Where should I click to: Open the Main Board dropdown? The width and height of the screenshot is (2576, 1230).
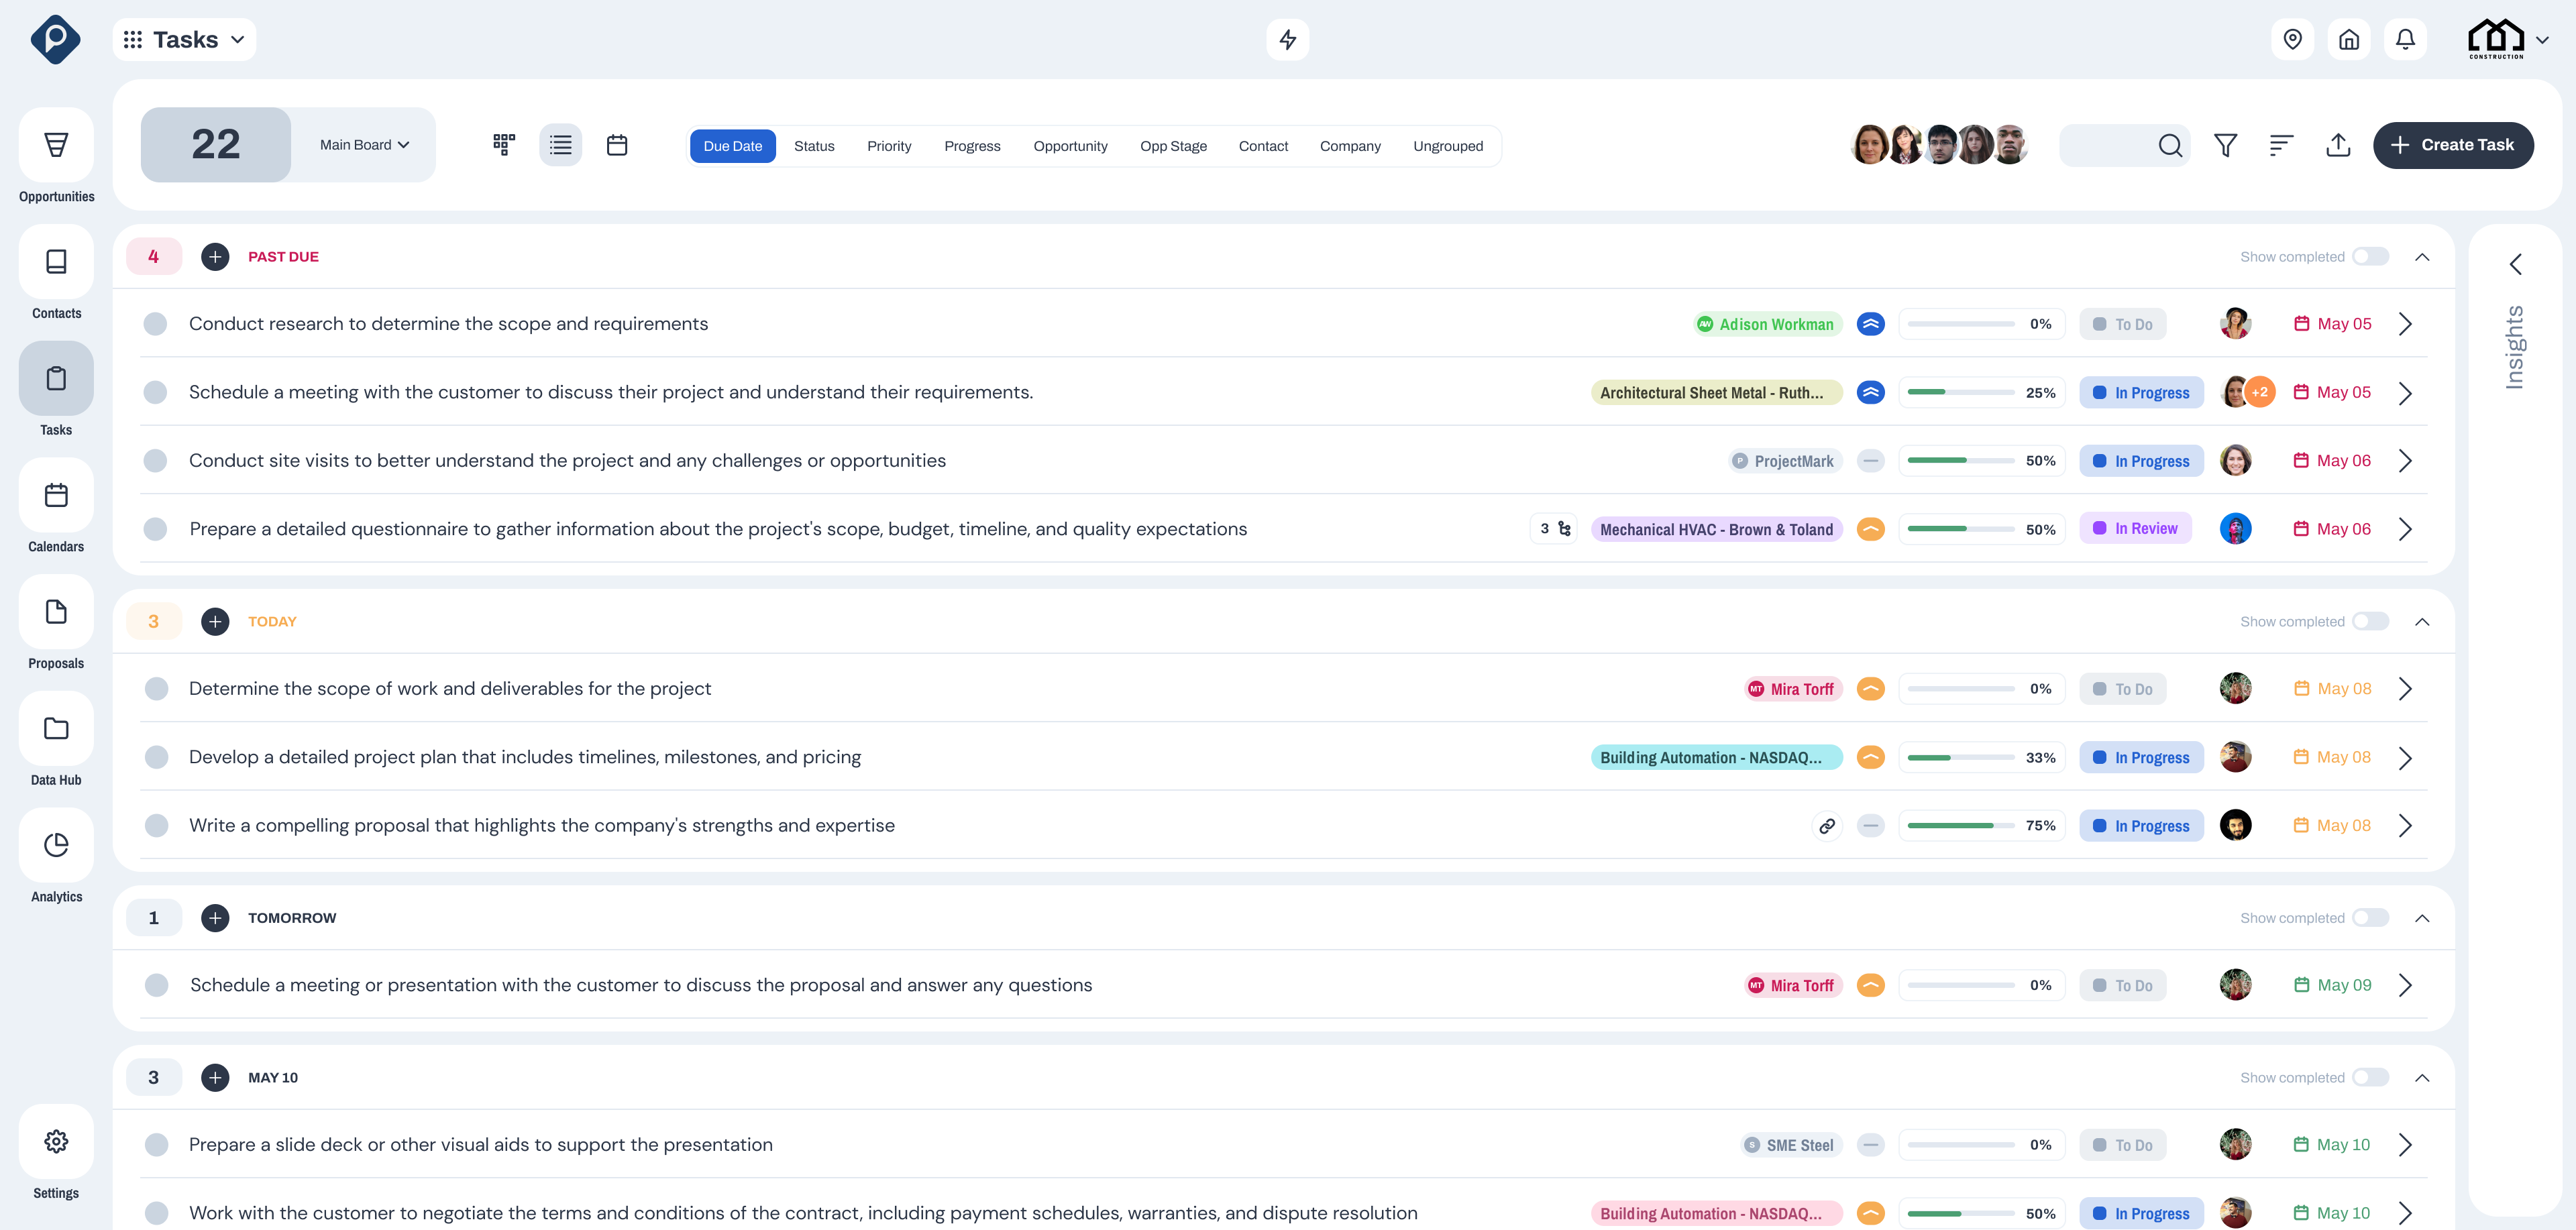(364, 145)
